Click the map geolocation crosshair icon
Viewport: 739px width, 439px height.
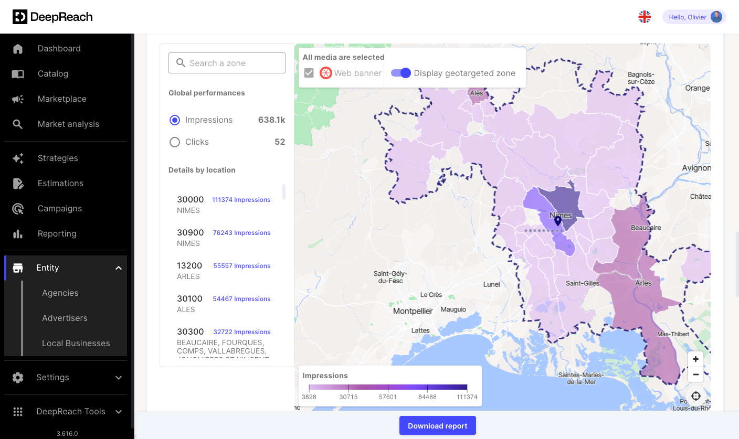[696, 396]
